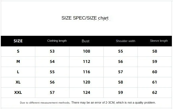Click the SIZE SPEC/SIZE chart title
The width and height of the screenshot is (173, 109).
85,18
